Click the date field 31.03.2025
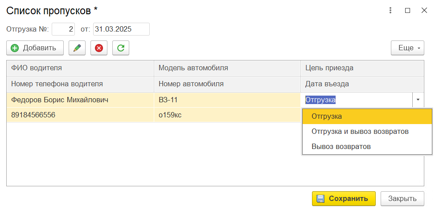The height and width of the screenshot is (213, 435). tap(121, 29)
